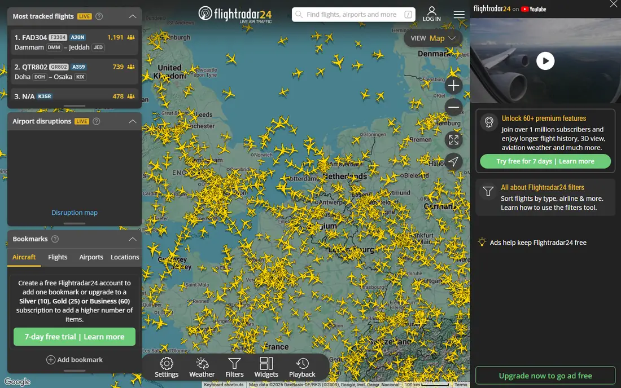Switch to the Locations bookmarks tab
The image size is (621, 388).
click(x=125, y=257)
